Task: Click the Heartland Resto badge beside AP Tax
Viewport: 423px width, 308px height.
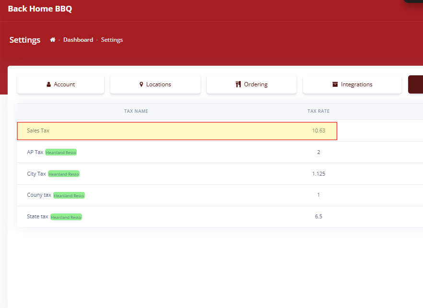Action: 61,153
